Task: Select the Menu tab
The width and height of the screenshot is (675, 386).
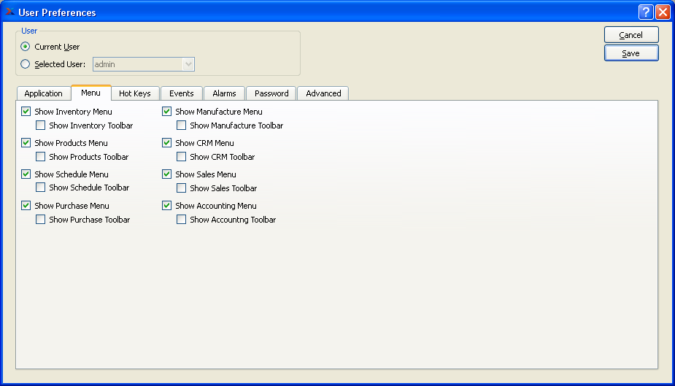Action: 90,93
